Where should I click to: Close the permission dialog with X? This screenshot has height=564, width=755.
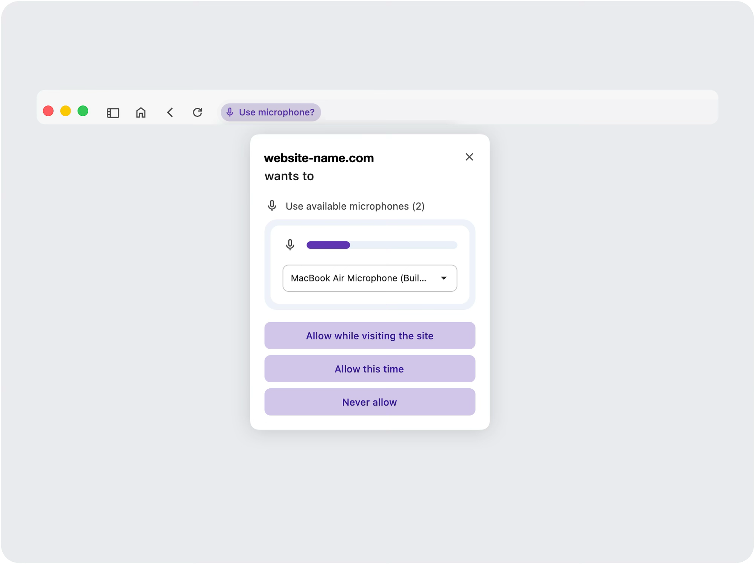pos(469,157)
